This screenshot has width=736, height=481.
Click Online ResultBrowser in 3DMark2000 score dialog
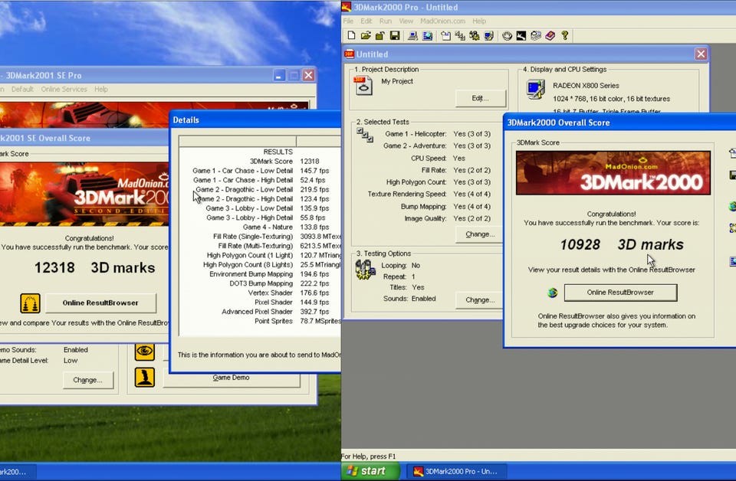click(620, 293)
